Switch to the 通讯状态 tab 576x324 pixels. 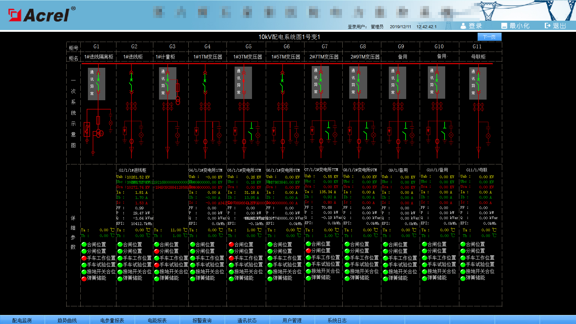click(247, 320)
